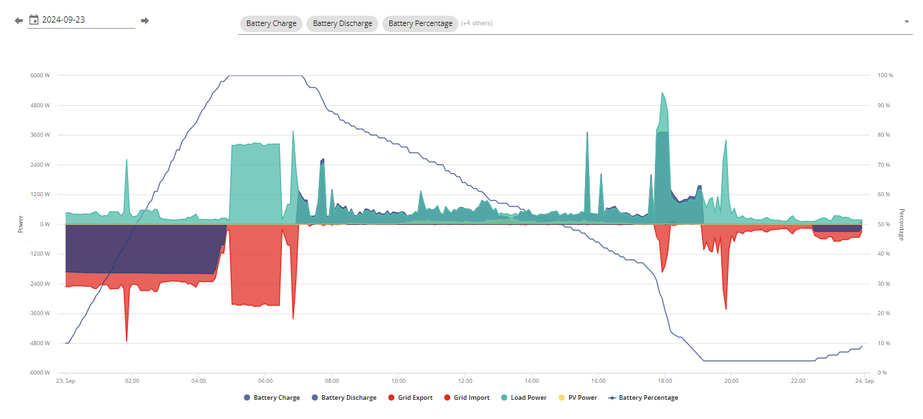Open the calendar date picker icon
This screenshot has height=419, width=923.
tap(34, 20)
